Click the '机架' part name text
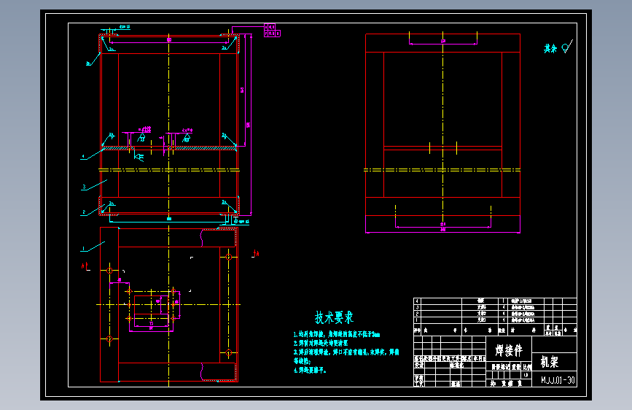This screenshot has width=632, height=410. [x=550, y=362]
